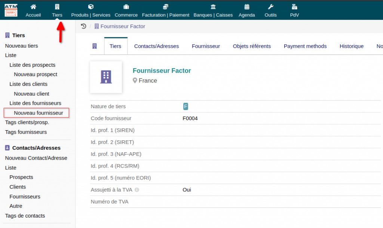Select Nouveau fournisseur
The height and width of the screenshot is (228, 383).
coord(39,113)
